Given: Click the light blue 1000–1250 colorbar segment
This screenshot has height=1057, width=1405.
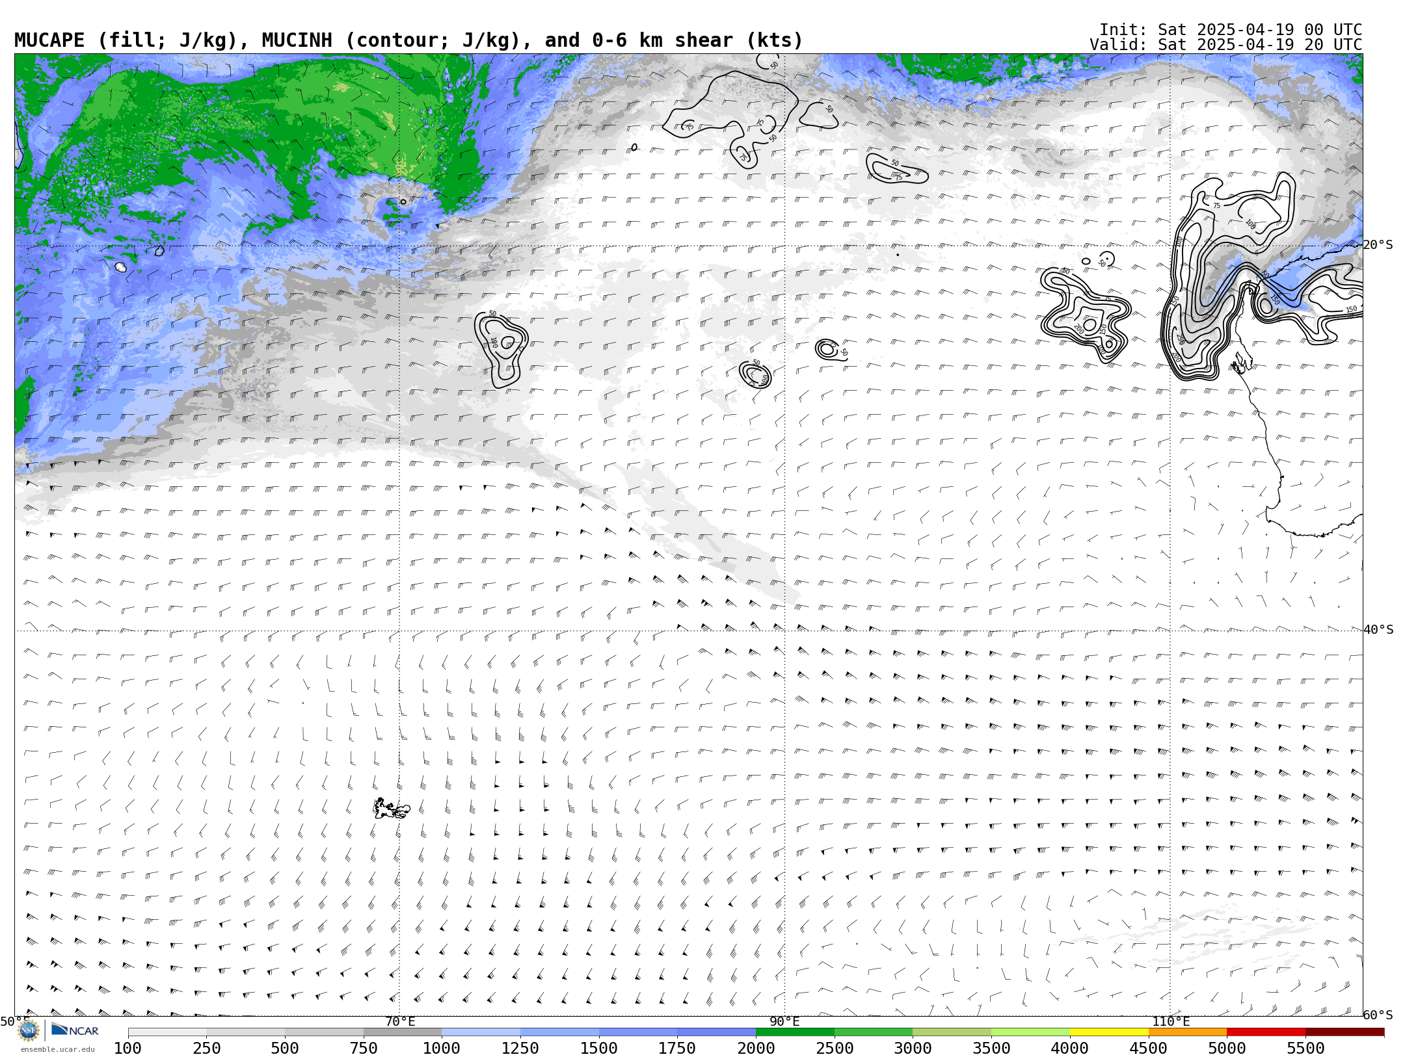Looking at the screenshot, I should (x=481, y=1032).
